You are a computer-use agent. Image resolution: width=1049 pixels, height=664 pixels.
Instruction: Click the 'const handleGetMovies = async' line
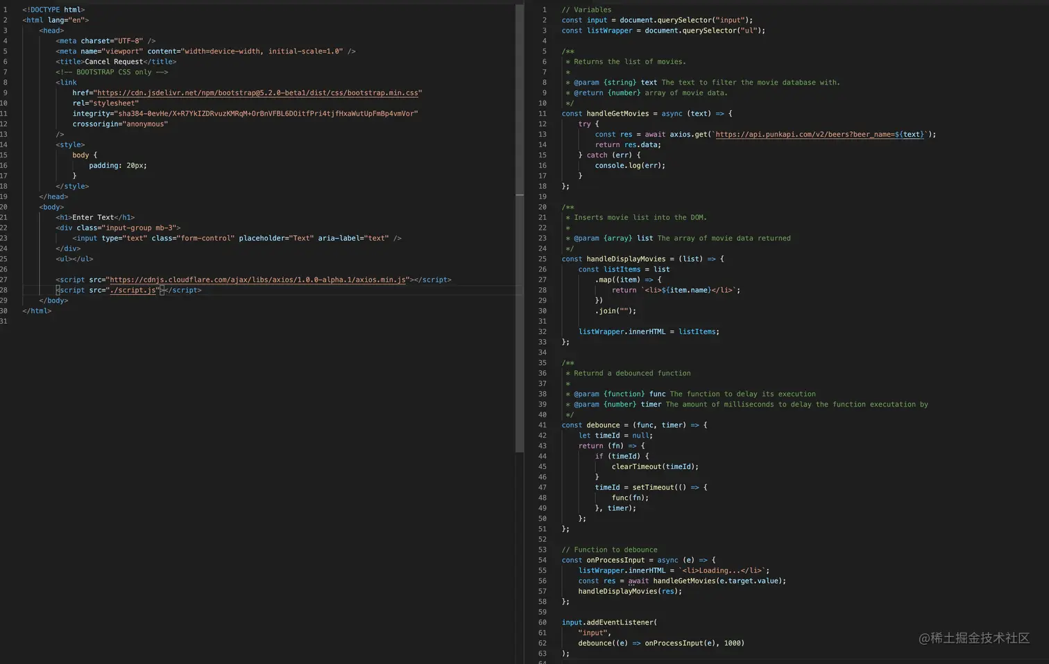coord(647,114)
